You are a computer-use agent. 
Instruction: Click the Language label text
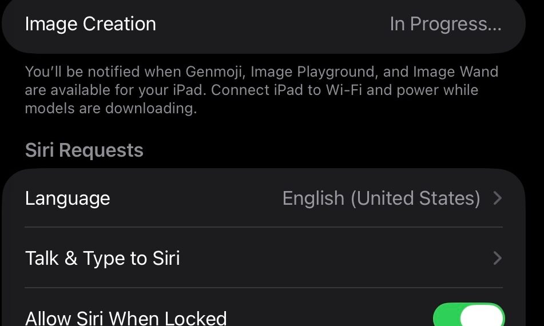[67, 198]
